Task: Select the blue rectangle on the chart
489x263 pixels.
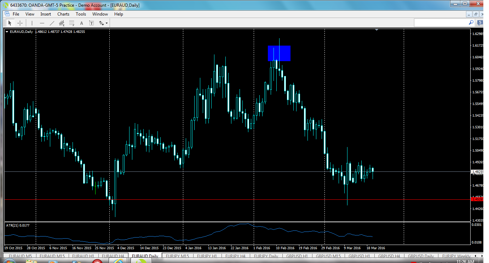Action: click(x=279, y=53)
